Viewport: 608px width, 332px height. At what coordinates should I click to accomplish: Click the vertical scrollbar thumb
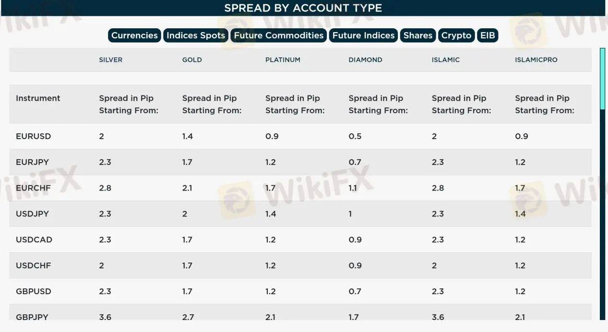point(603,79)
